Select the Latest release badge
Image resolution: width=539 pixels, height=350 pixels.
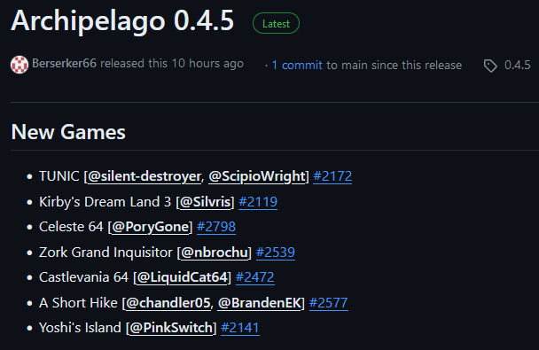point(276,23)
